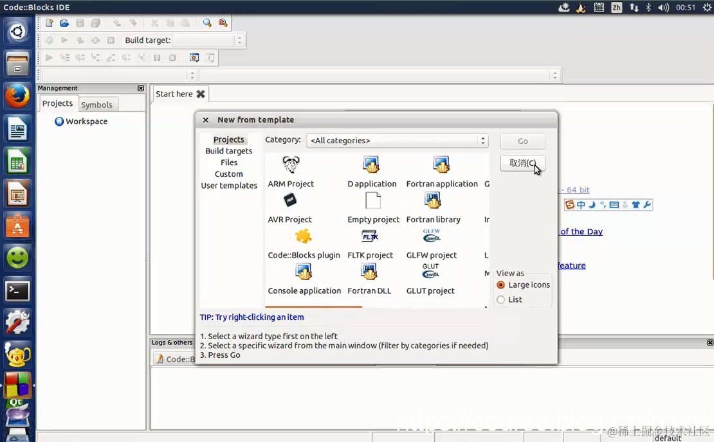Click the Zh input method indicator
714x442 pixels.
click(617, 7)
